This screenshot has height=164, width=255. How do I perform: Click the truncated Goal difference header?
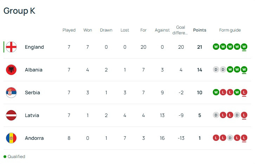tap(181, 30)
